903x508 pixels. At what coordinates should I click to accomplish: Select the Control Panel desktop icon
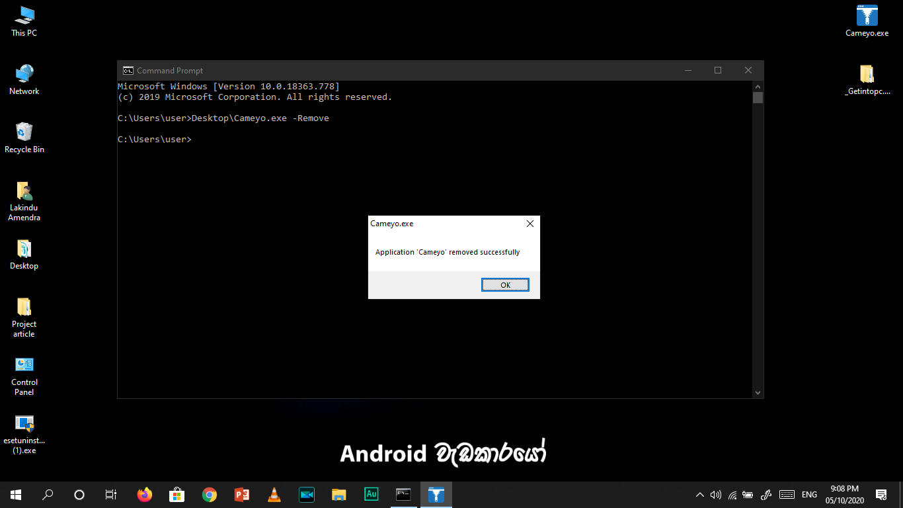coord(24,376)
